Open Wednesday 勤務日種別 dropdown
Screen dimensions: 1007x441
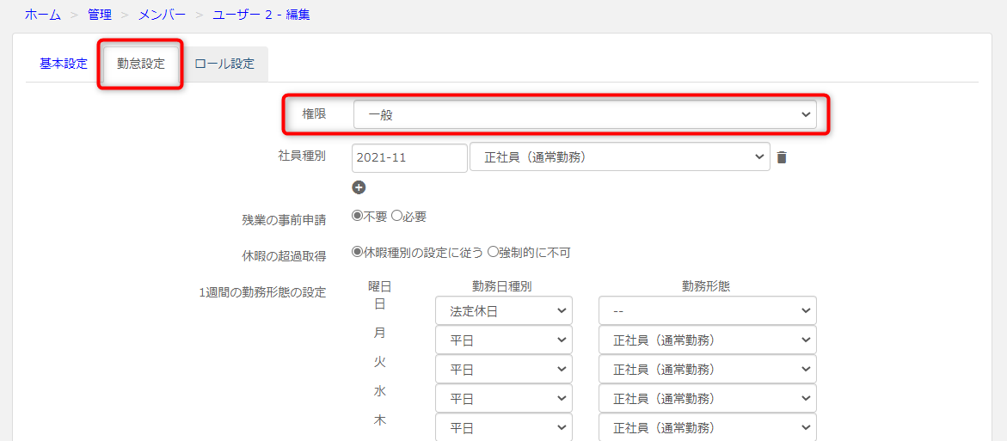(x=504, y=399)
